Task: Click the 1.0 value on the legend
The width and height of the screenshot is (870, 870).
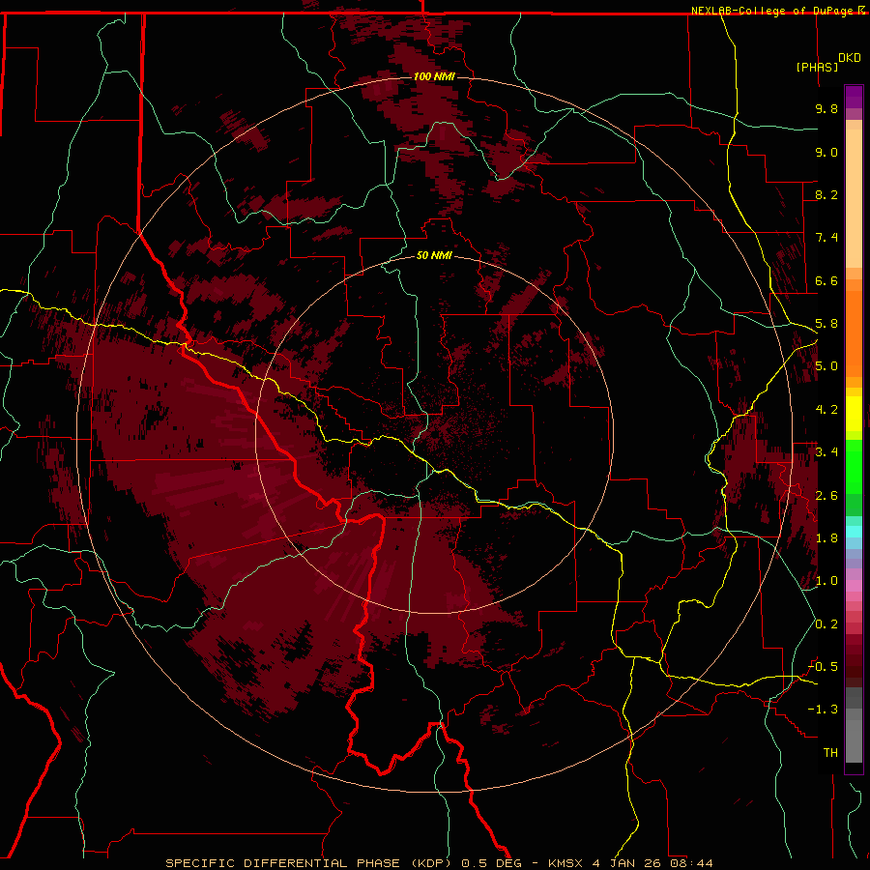Action: pos(826,581)
